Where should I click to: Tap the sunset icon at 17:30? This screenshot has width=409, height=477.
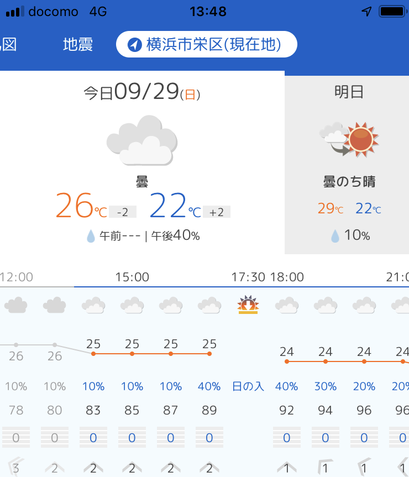point(248,305)
